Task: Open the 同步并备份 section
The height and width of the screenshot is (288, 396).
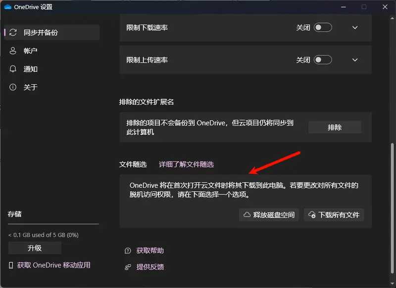Action: [52, 32]
